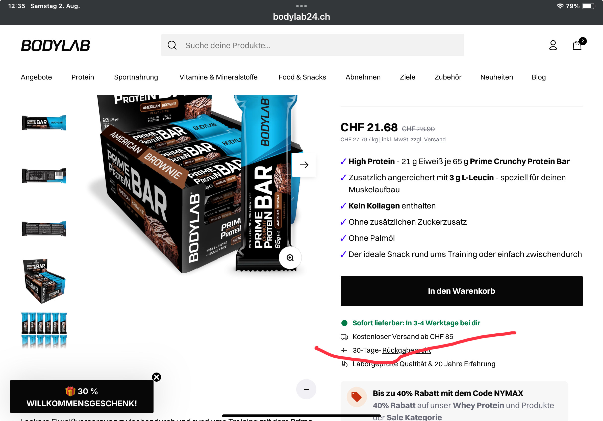This screenshot has height=421, width=603.
Task: Open the Protein menu
Action: 83,77
